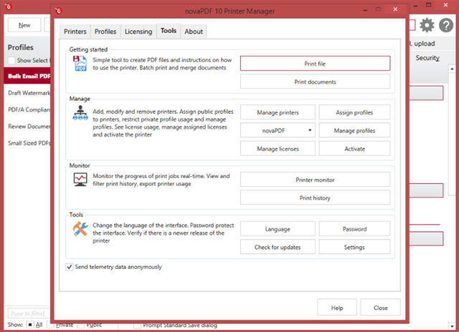The height and width of the screenshot is (332, 459).
Task: Minimize the Printer Manager dialog
Action: click(x=365, y=11)
